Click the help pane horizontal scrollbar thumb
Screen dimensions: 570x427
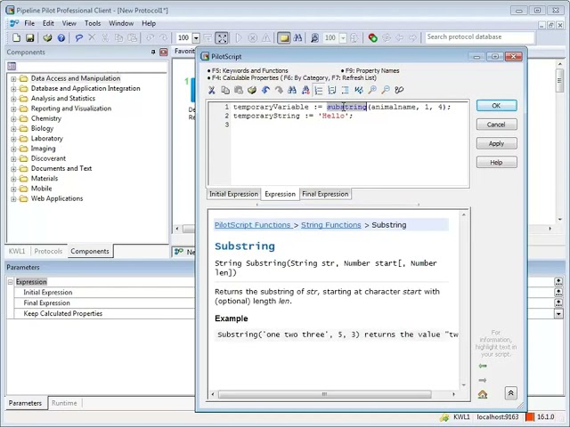324,394
